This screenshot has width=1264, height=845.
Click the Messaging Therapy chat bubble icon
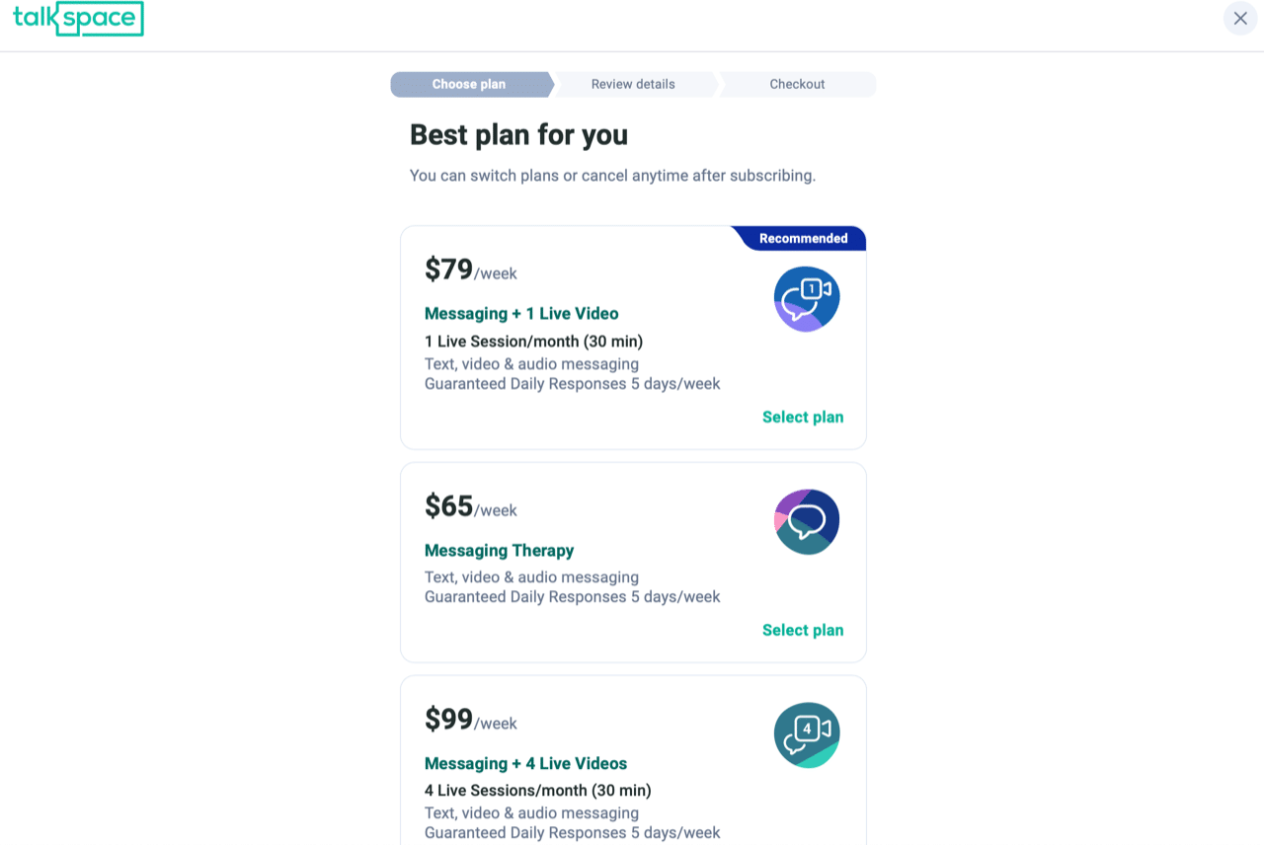807,521
